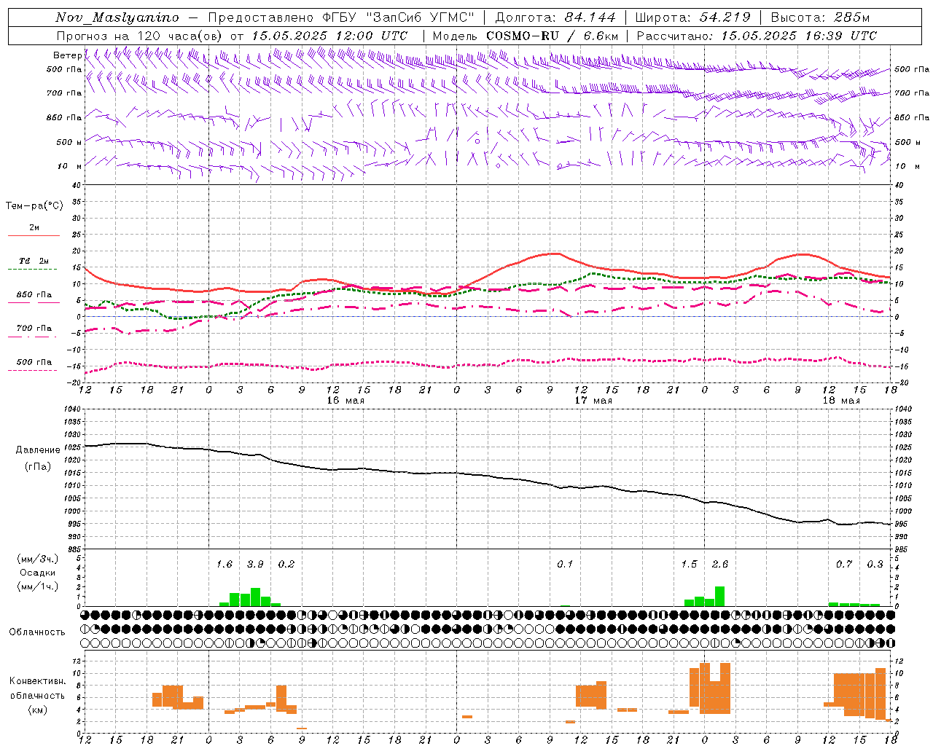Click the "Конвективн." convective cloud label

37,681
